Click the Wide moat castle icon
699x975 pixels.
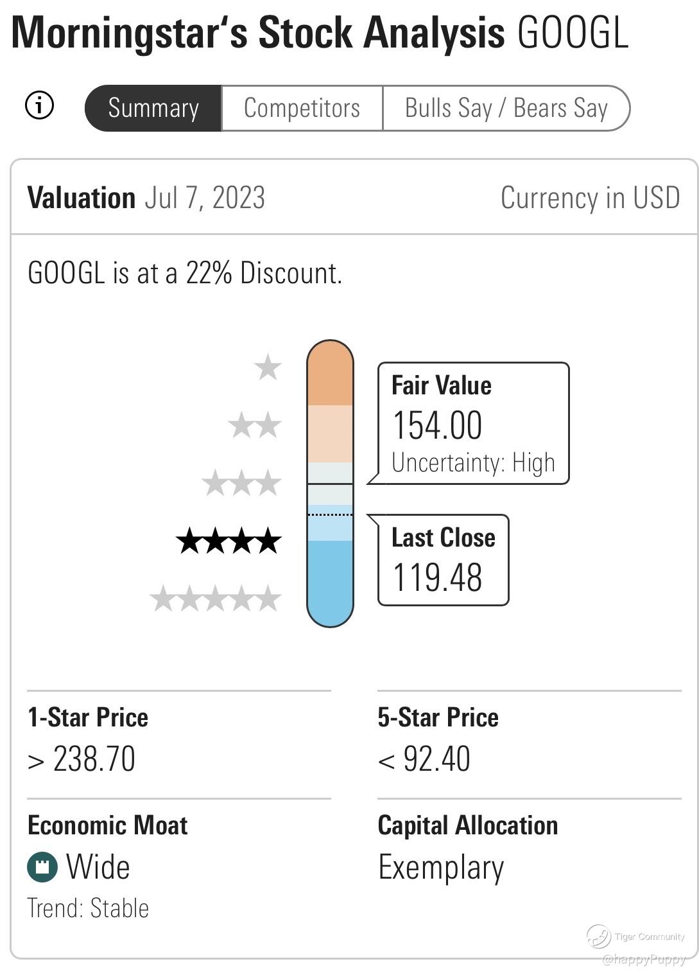click(x=42, y=867)
